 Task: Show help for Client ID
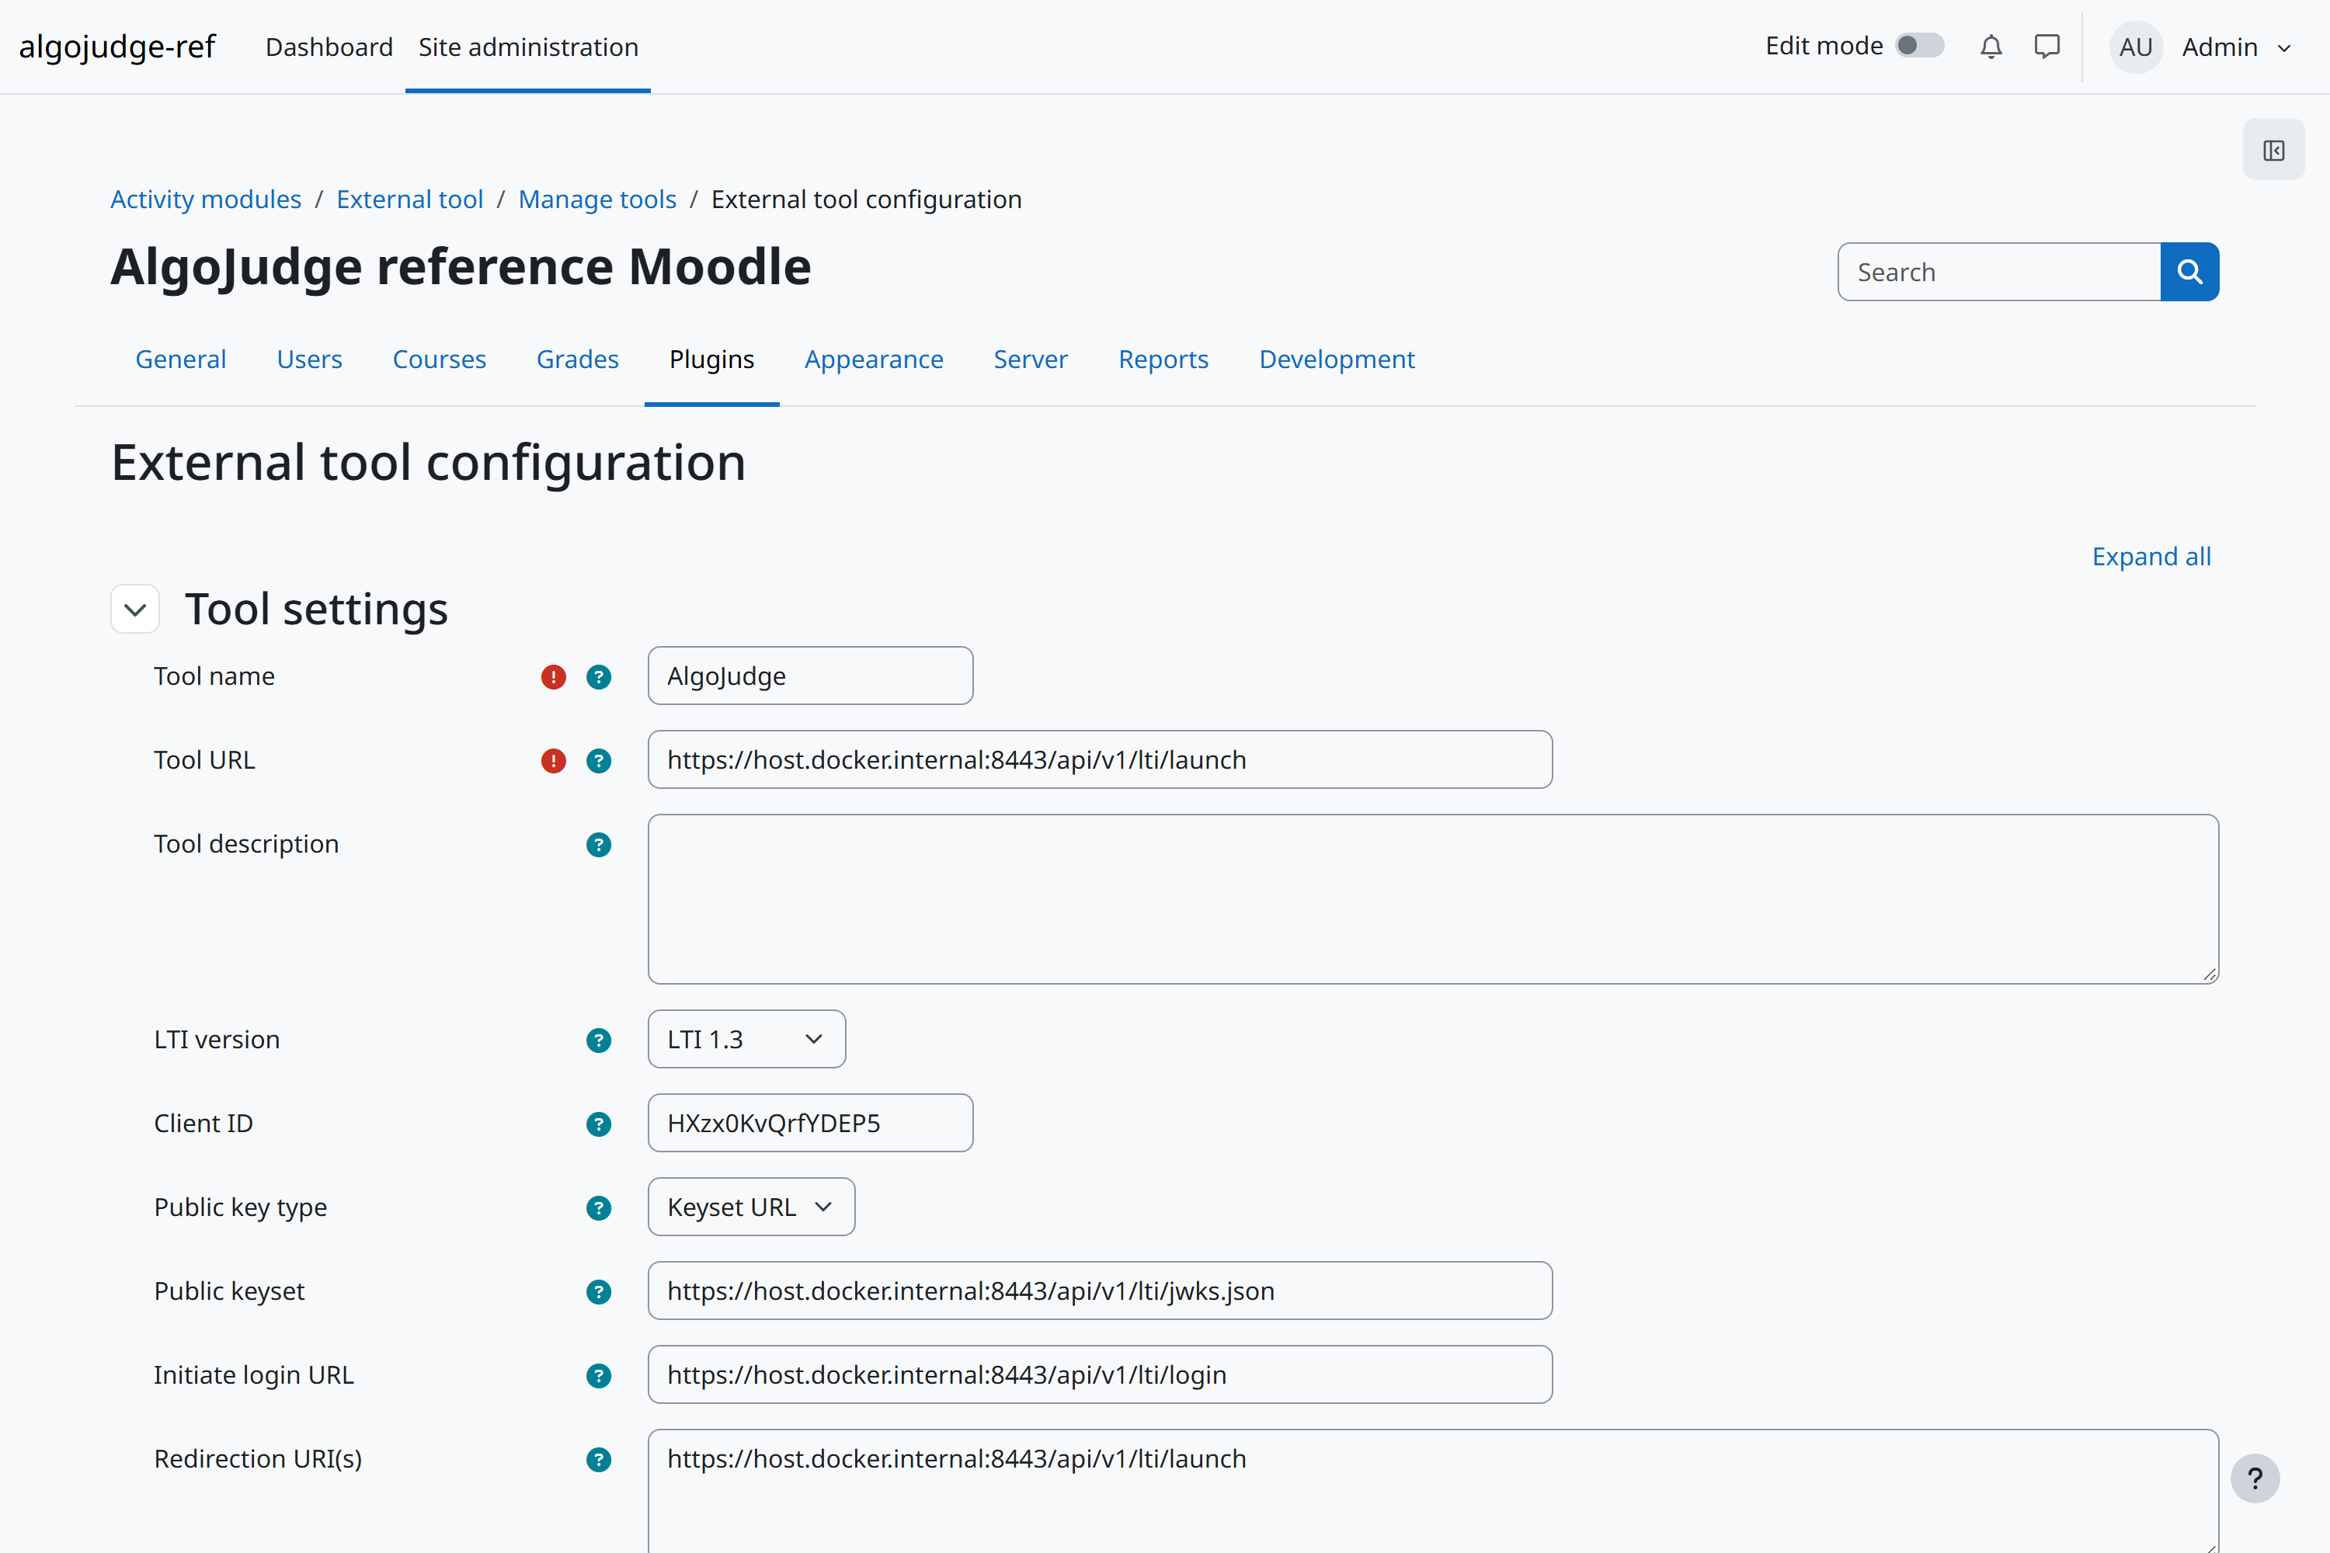[598, 1124]
